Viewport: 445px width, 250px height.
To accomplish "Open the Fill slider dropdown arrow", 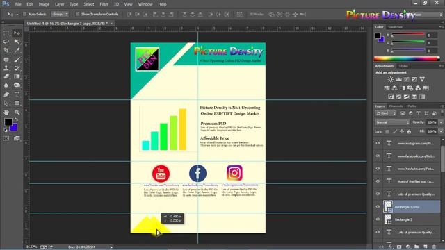I will [441, 131].
